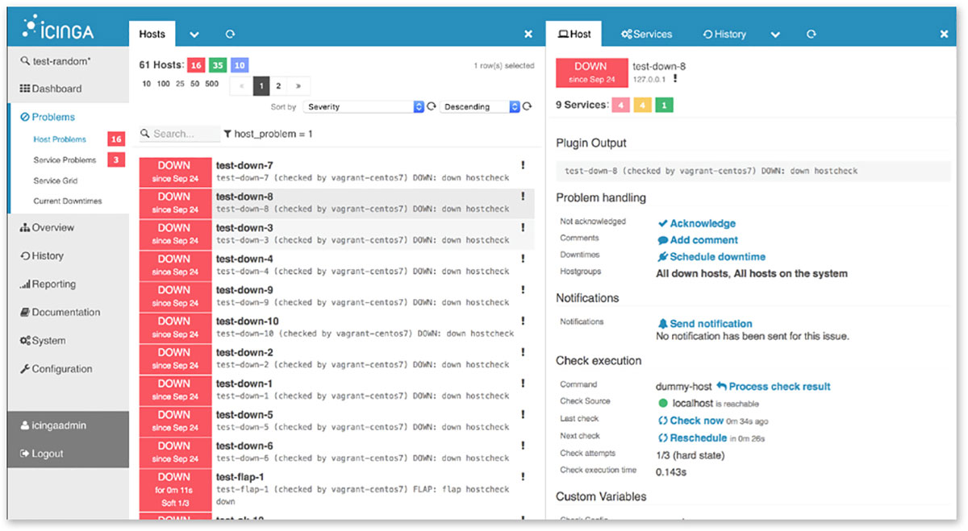Select host row test-flap-1
The image size is (968, 531).
pyautogui.click(x=336, y=490)
